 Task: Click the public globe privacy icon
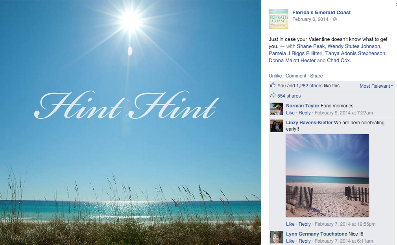335,20
